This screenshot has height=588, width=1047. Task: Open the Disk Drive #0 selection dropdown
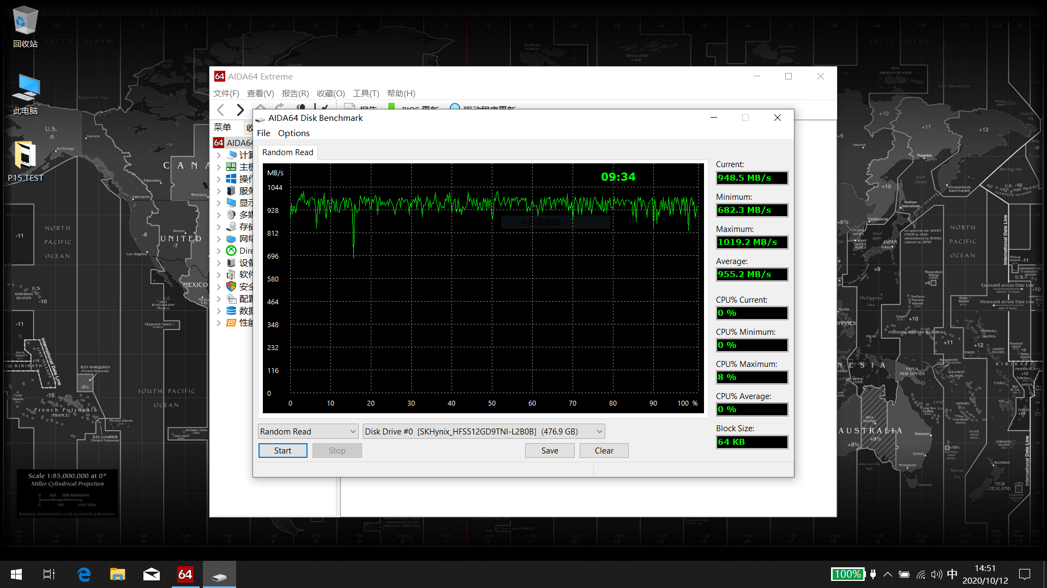(484, 432)
